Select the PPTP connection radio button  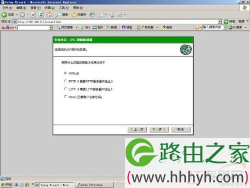[x=65, y=81]
